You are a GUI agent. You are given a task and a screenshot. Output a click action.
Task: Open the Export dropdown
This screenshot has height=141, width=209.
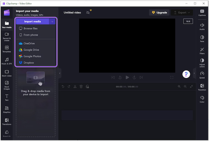(x=182, y=13)
